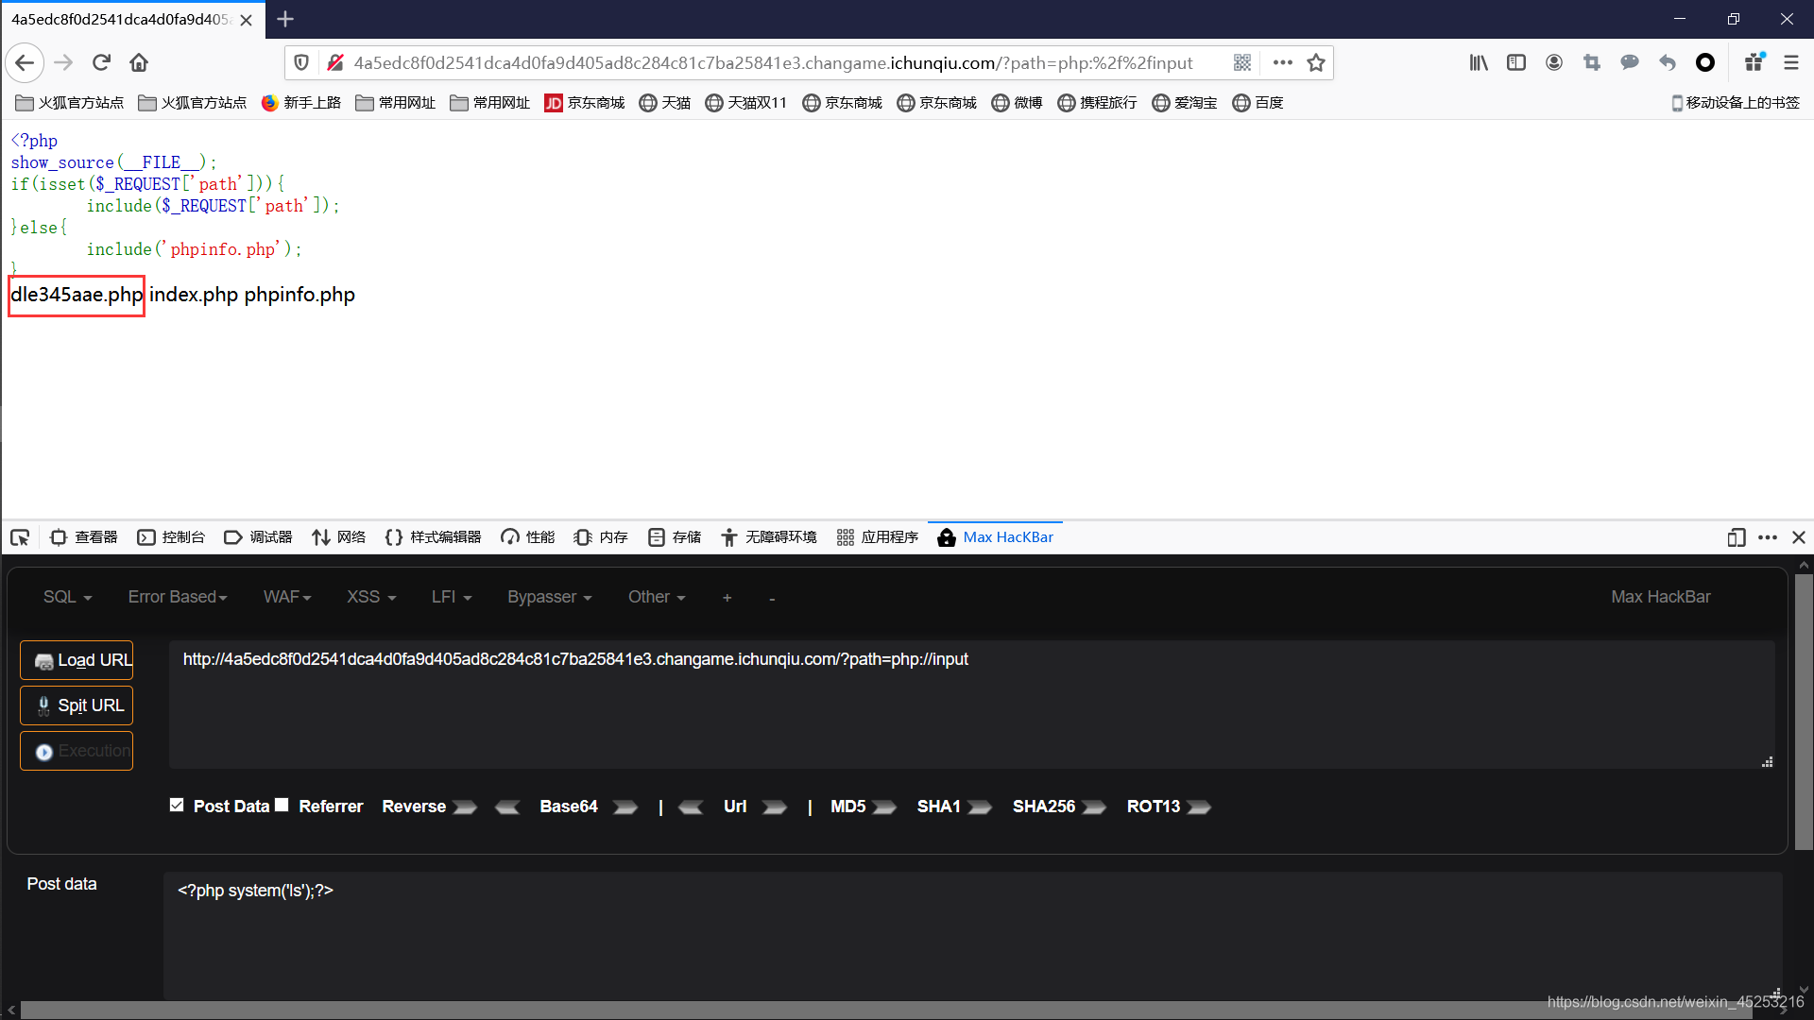
Task: Click the ROT13 encode arrow
Action: pos(1199,807)
